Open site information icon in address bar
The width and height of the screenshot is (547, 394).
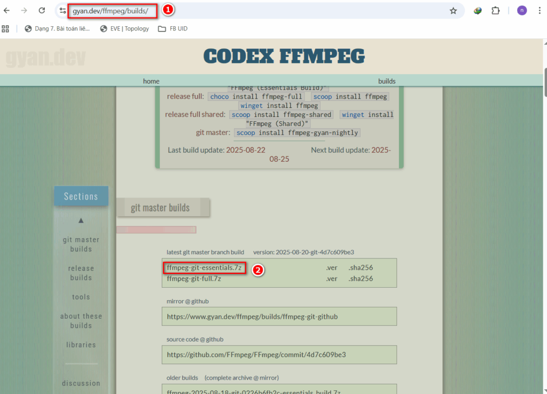63,11
